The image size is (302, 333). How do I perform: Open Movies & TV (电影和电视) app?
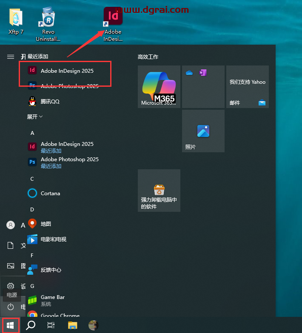[53, 239]
